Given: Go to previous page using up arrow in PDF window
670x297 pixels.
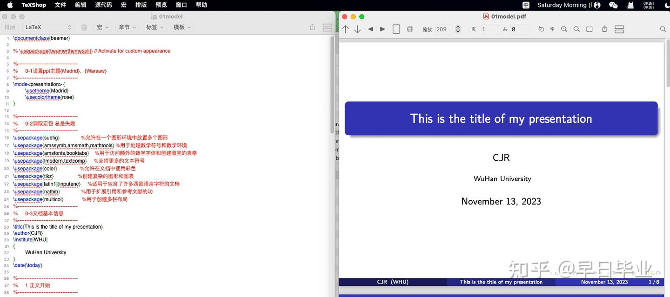Looking at the screenshot, I should (345, 29).
